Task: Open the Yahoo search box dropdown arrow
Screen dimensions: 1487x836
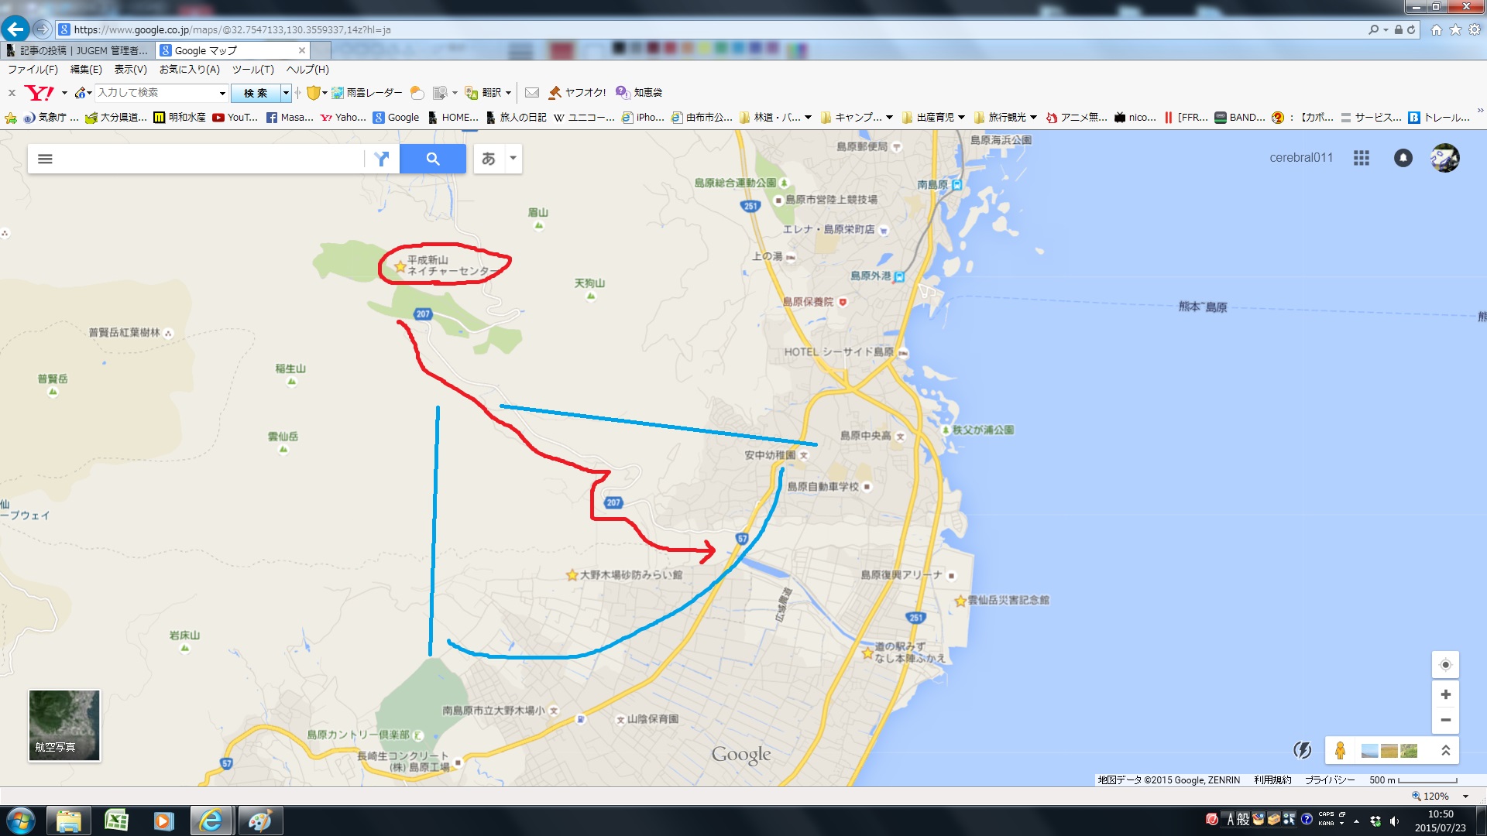Action: (222, 94)
